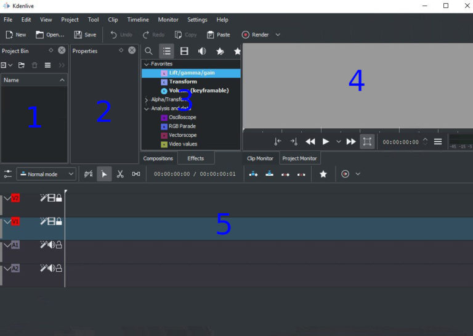Click the timeline position timecode field
Viewport: 473px width, 336px height.
pyautogui.click(x=172, y=174)
